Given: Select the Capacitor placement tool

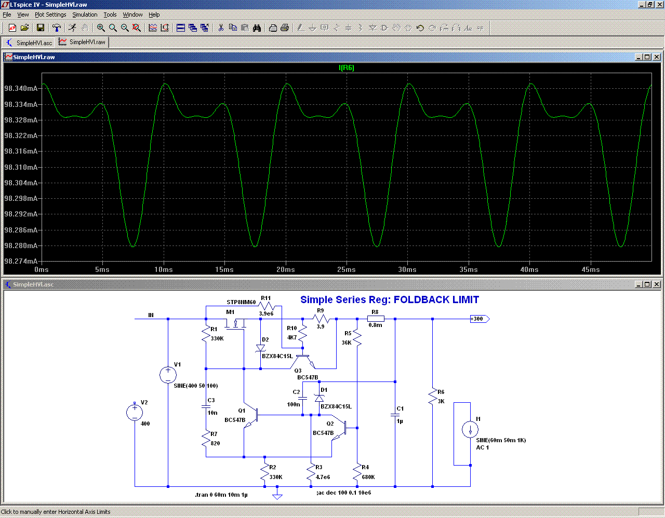Looking at the screenshot, I should click(x=349, y=28).
